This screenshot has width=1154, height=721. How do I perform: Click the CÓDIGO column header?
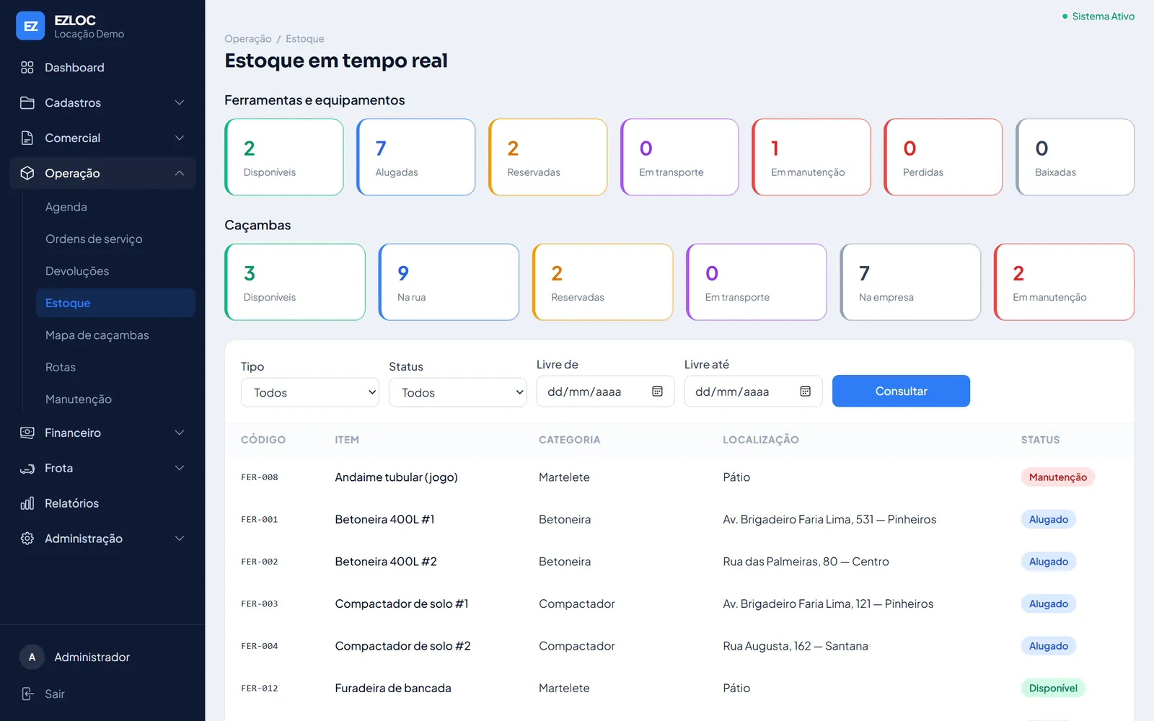pyautogui.click(x=263, y=440)
